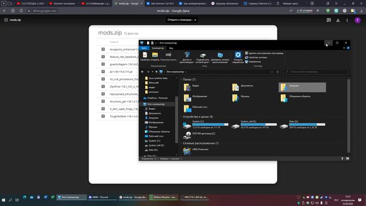Open Google Drive more actions menu
The width and height of the screenshot is (366, 206).
click(x=347, y=21)
